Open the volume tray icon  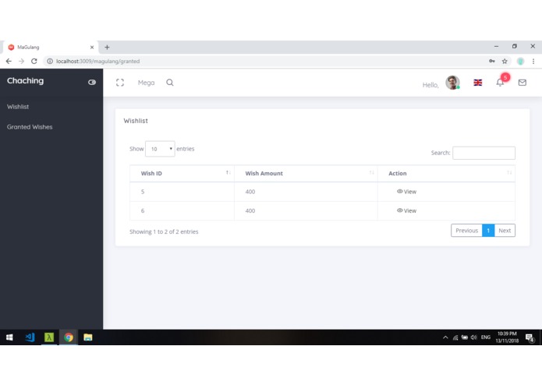473,337
